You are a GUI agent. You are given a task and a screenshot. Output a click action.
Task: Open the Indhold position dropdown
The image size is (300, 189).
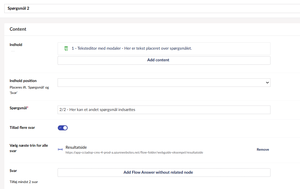coord(164,83)
